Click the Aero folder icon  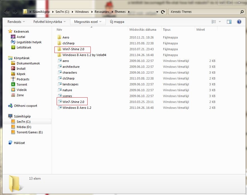(x=59, y=37)
